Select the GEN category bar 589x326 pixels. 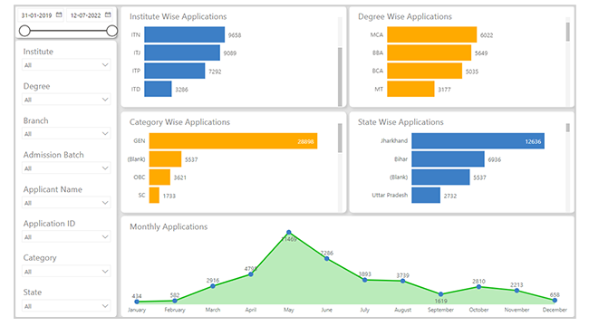point(233,141)
